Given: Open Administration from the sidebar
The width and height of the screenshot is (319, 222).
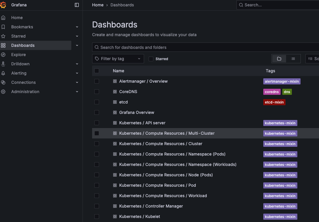Looking at the screenshot, I should coord(25,92).
